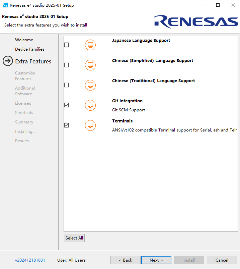This screenshot has height=269, width=240.
Task: Click the Chinese (Simplified) Language Support icon
Action: pos(90,65)
